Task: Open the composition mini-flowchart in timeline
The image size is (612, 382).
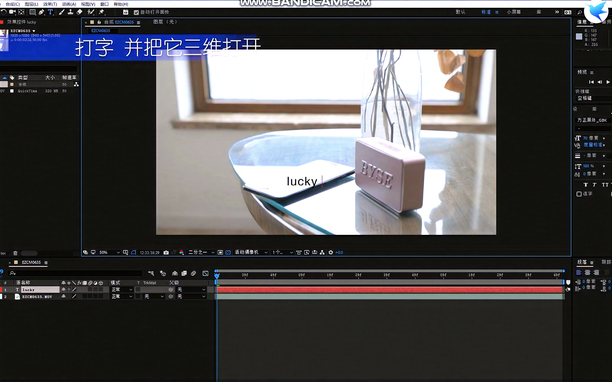Action: [x=151, y=273]
